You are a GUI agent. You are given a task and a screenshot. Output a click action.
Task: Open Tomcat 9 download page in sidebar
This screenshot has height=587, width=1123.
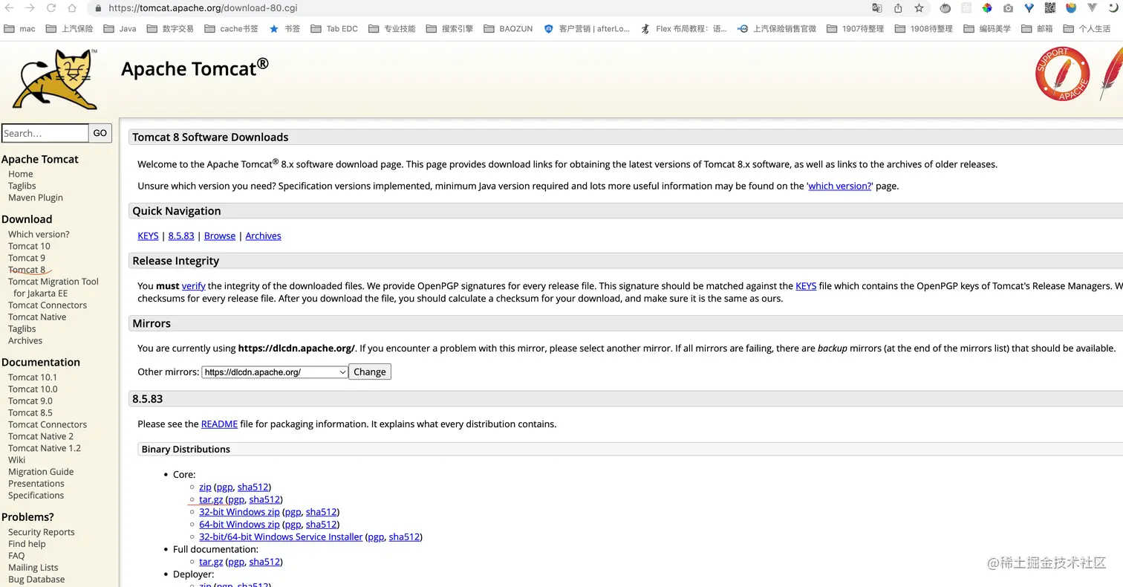[27, 258]
